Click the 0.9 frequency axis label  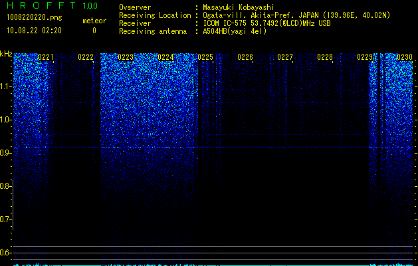[x=5, y=153]
